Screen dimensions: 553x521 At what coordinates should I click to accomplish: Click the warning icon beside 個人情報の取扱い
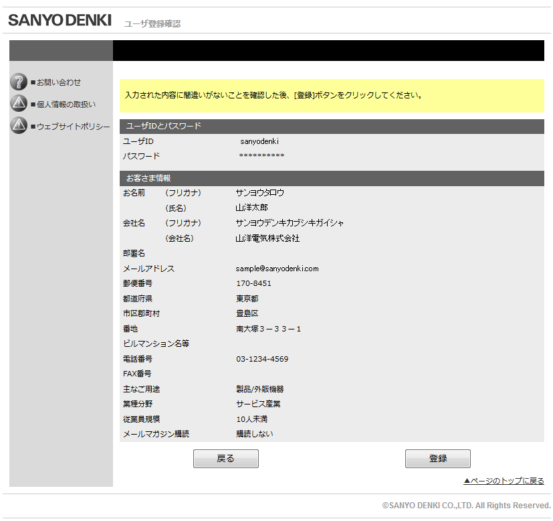pos(19,104)
